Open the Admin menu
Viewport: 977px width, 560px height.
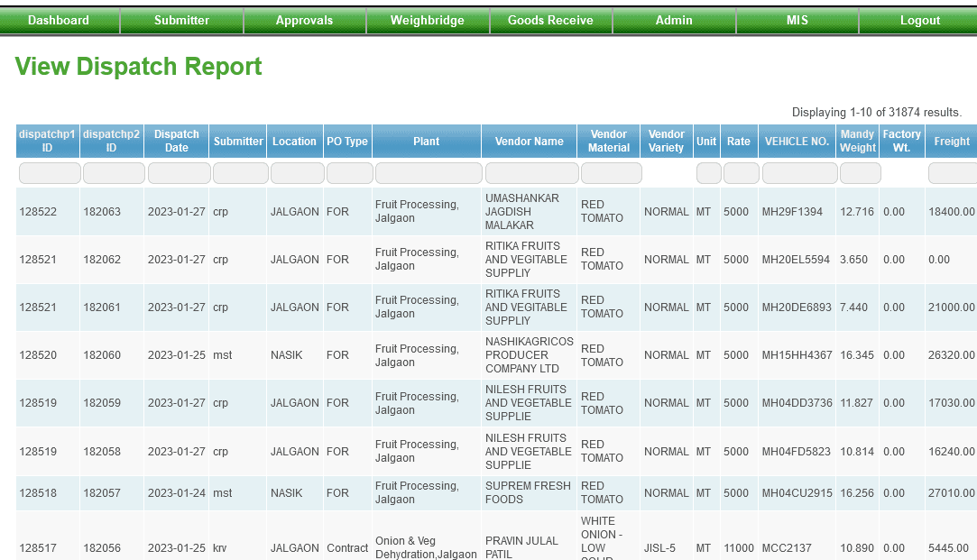(673, 20)
